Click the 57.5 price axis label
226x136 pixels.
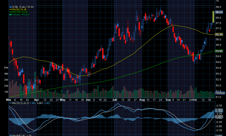click(x=218, y=23)
